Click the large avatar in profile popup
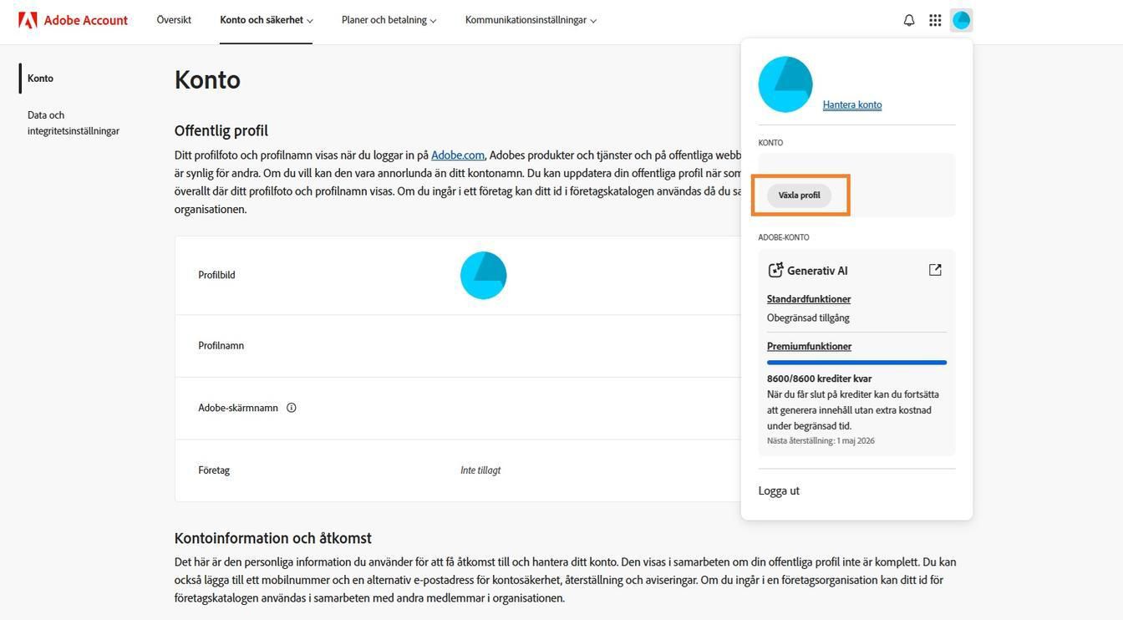Image resolution: width=1123 pixels, height=620 pixels. coord(785,84)
